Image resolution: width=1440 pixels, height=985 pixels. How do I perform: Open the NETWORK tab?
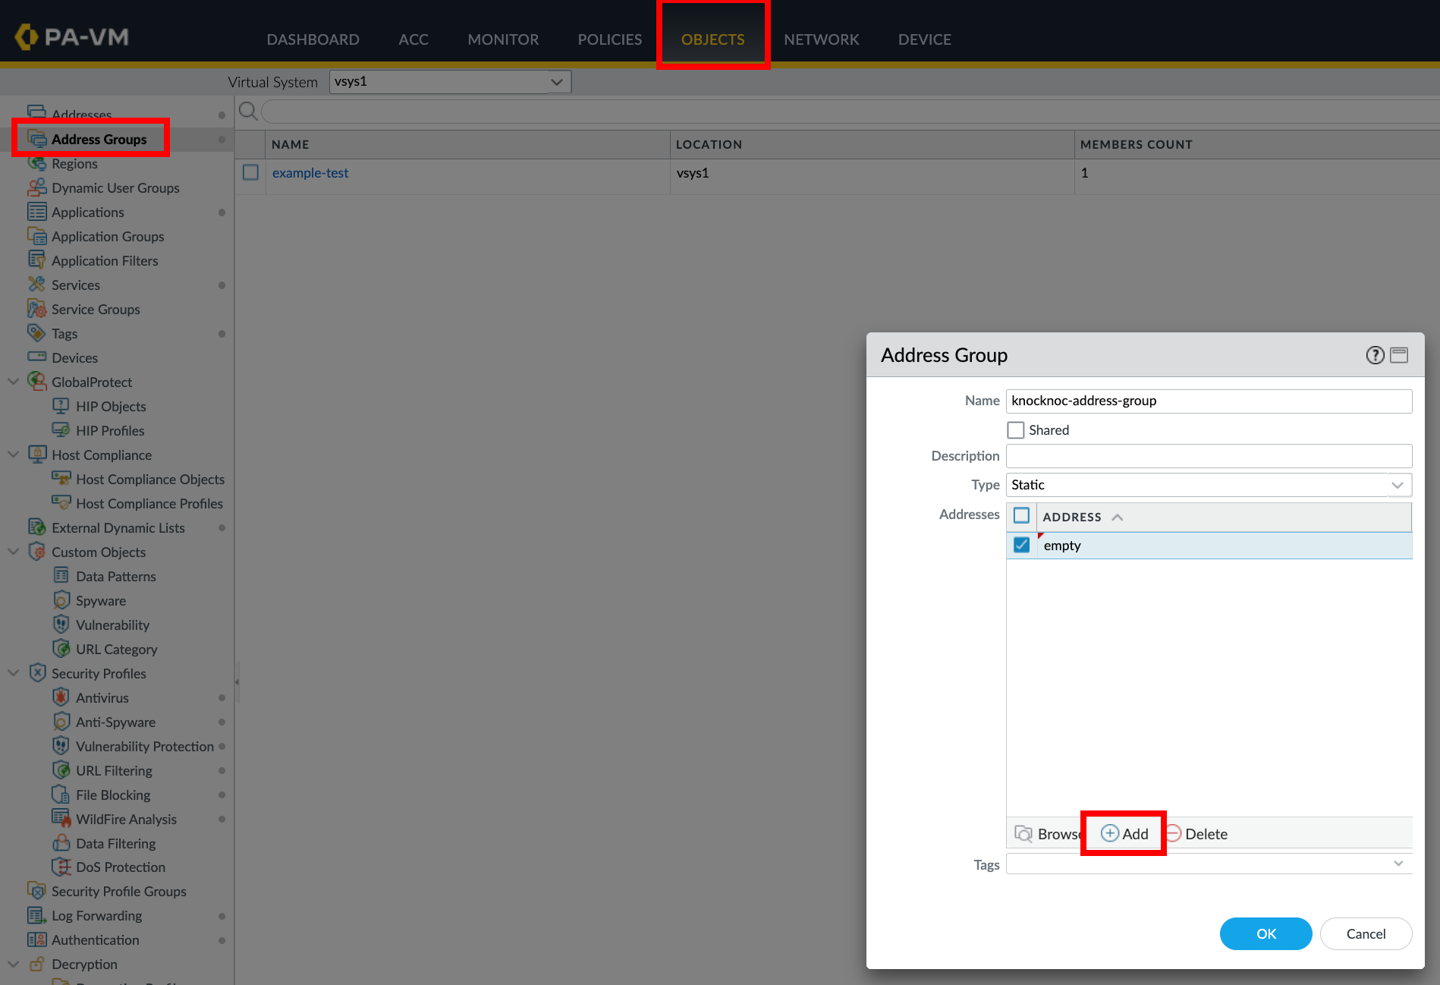(821, 39)
